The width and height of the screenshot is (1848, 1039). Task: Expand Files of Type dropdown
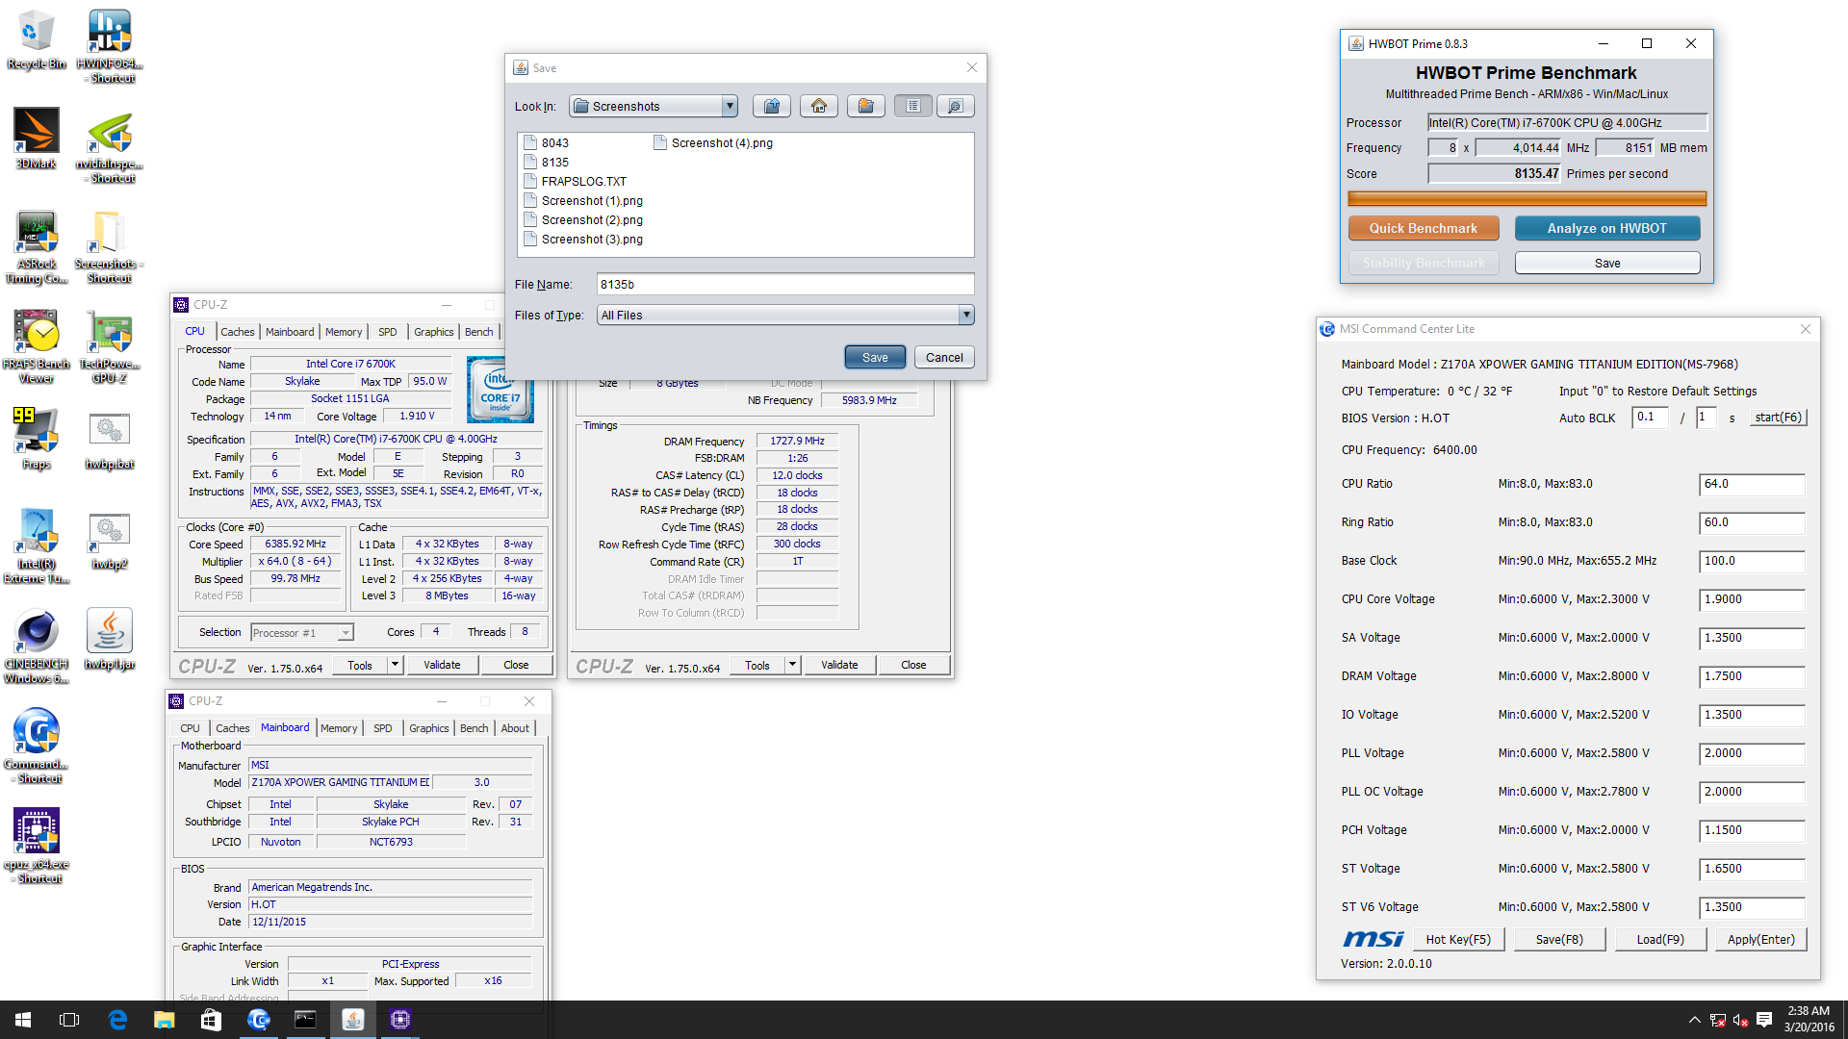tap(965, 315)
